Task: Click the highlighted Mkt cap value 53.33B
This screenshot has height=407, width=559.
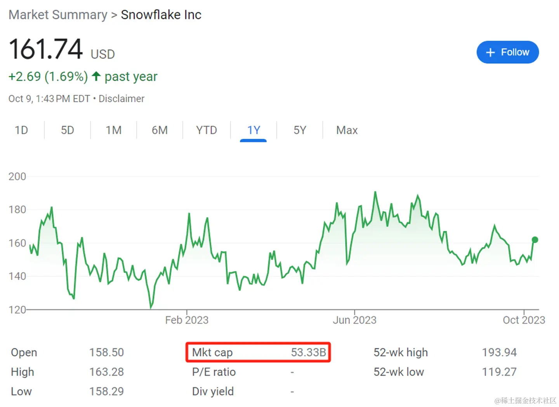Action: (x=309, y=352)
